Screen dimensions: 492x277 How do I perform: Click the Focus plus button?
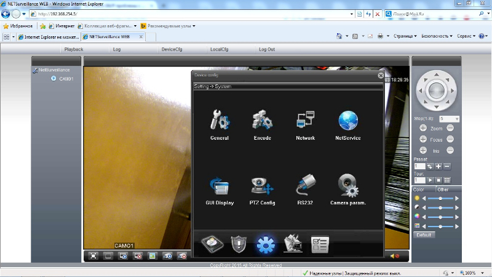click(x=423, y=139)
